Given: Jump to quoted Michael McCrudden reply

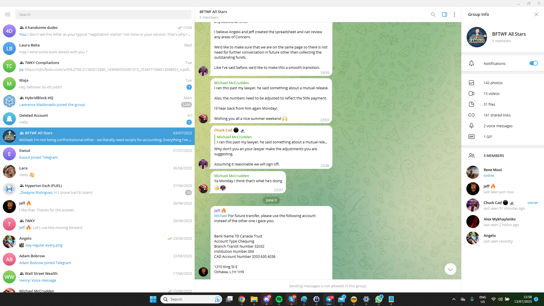Looking at the screenshot, I should [271, 139].
